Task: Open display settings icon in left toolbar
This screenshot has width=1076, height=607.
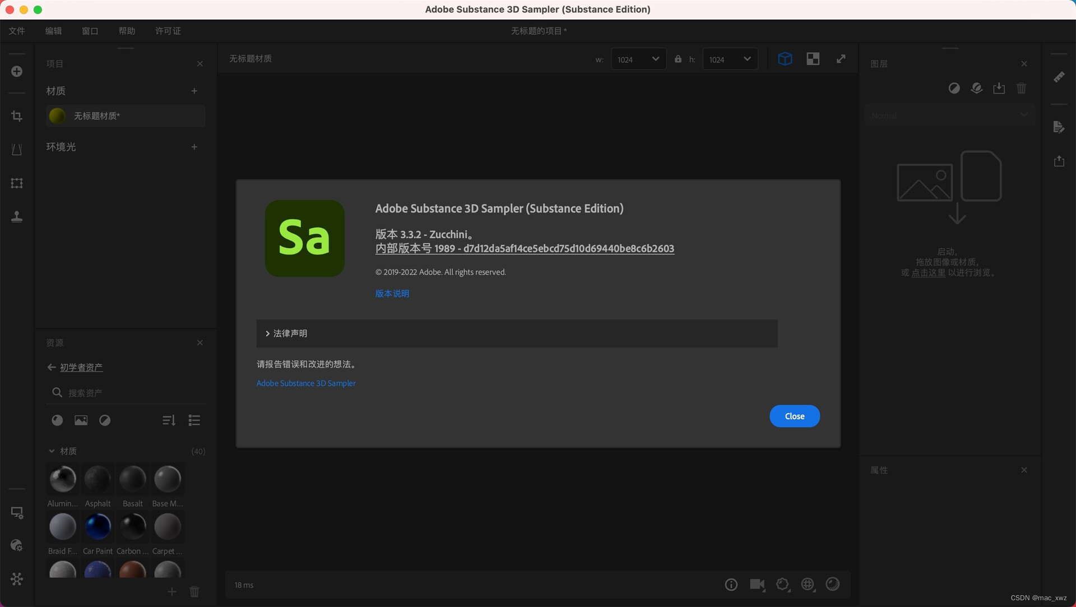Action: [17, 513]
